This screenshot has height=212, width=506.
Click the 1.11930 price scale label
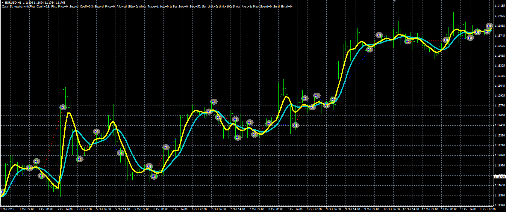pyautogui.click(x=500, y=166)
